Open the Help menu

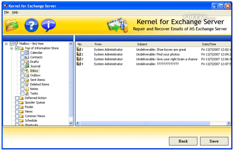click(x=15, y=13)
